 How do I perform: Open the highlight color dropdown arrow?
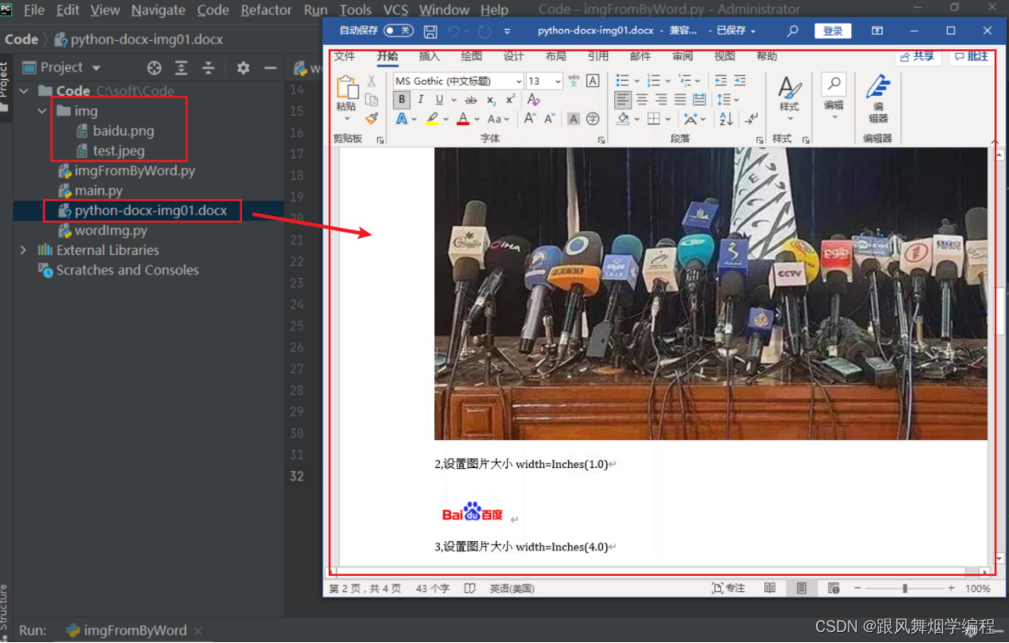(445, 119)
